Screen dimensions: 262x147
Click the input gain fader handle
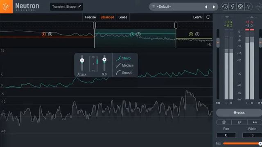coord(218,42)
